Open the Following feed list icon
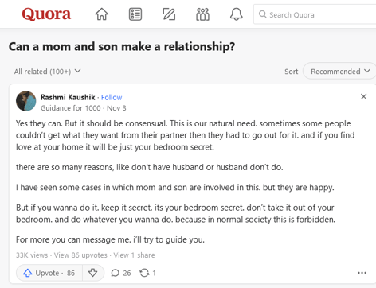 [135, 14]
